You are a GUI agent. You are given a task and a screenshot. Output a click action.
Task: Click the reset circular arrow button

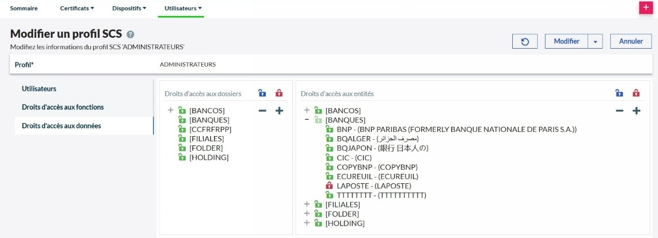(525, 41)
